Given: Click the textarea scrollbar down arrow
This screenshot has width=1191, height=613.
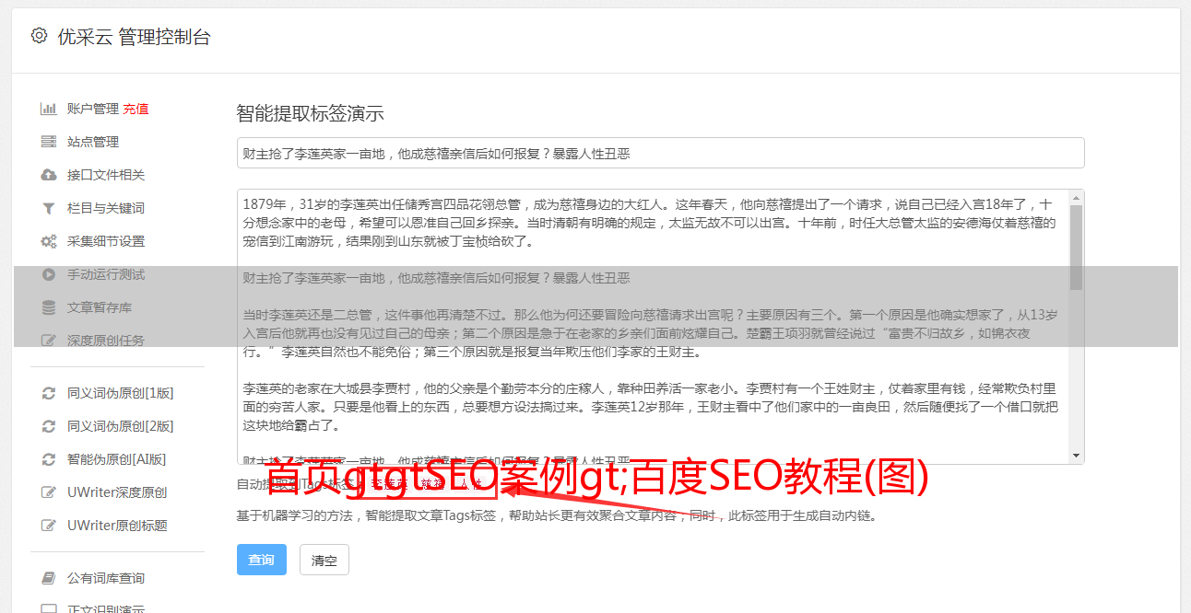Looking at the screenshot, I should tap(1076, 457).
